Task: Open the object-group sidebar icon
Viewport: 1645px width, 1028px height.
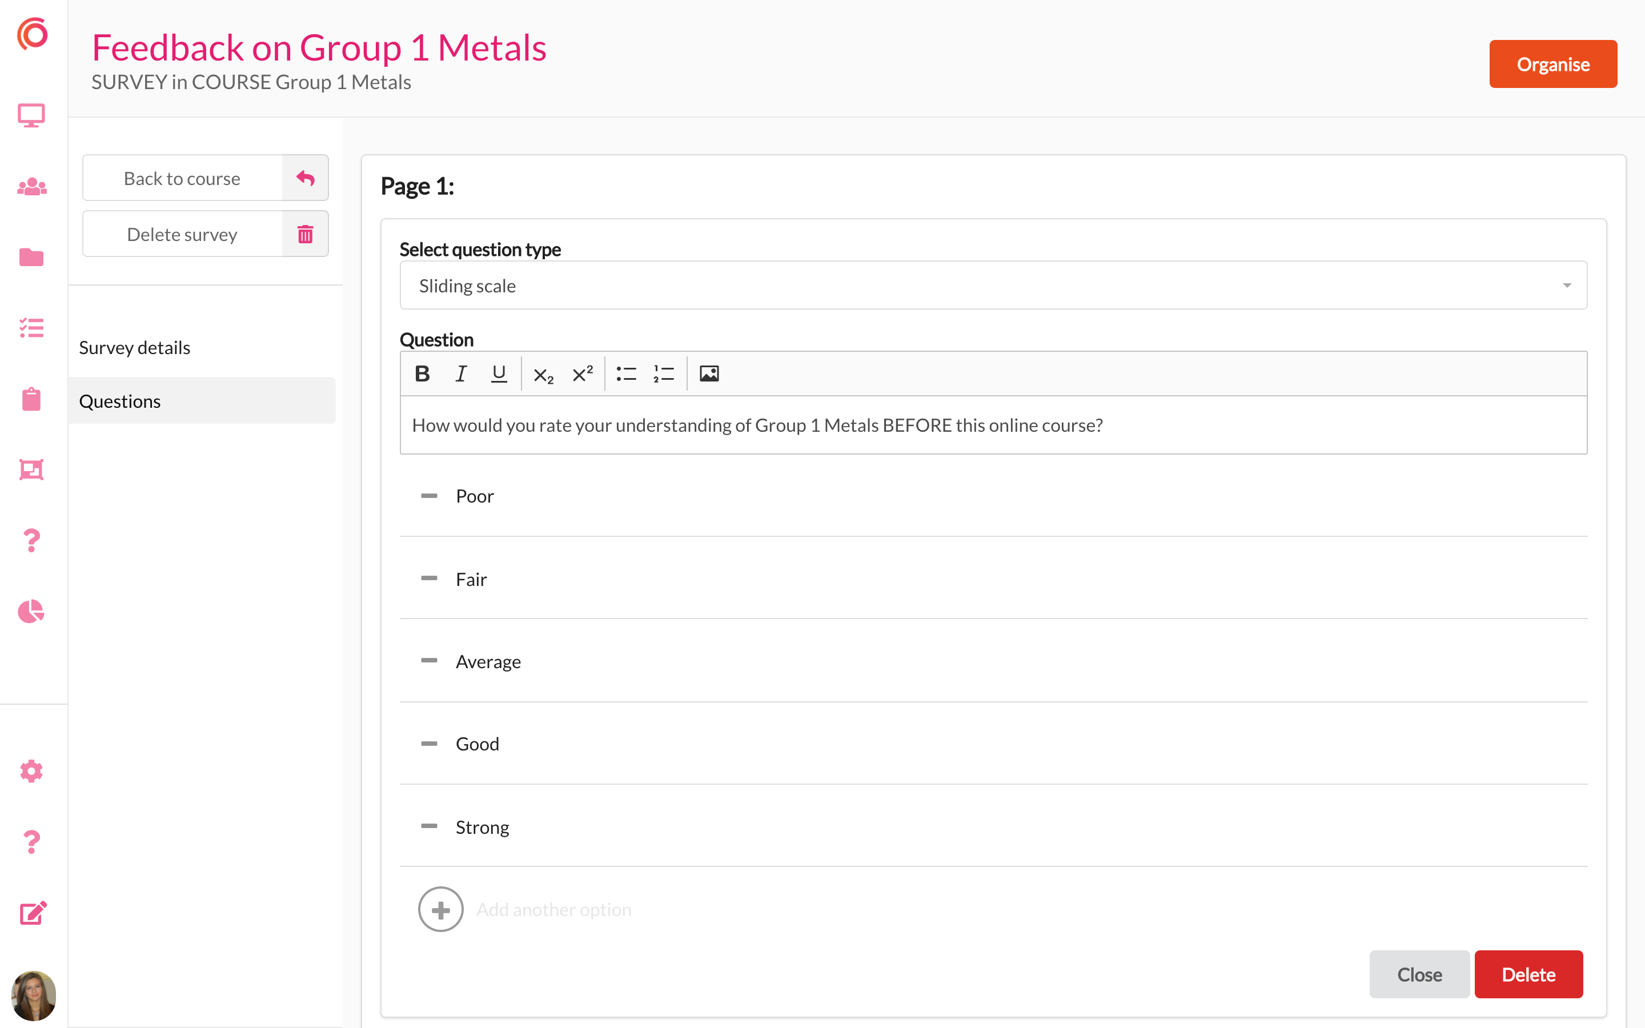Action: (31, 469)
